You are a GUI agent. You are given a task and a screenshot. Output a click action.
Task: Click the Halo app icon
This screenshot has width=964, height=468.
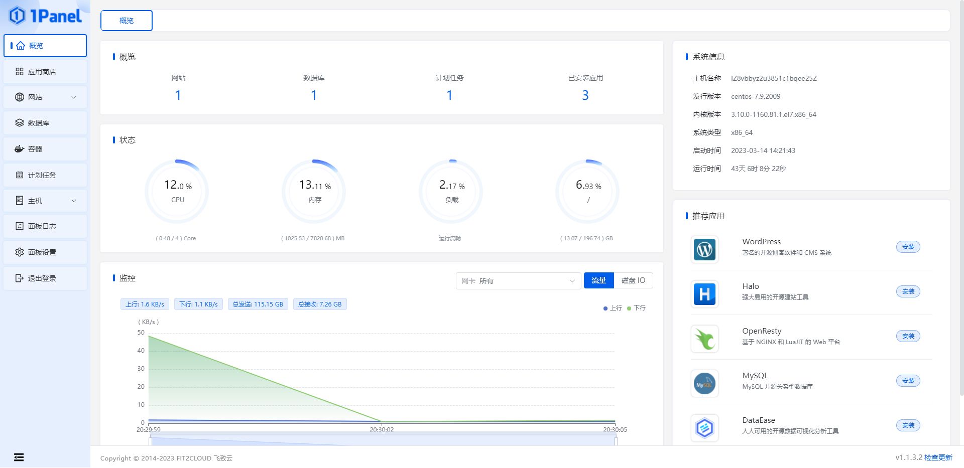[704, 294]
